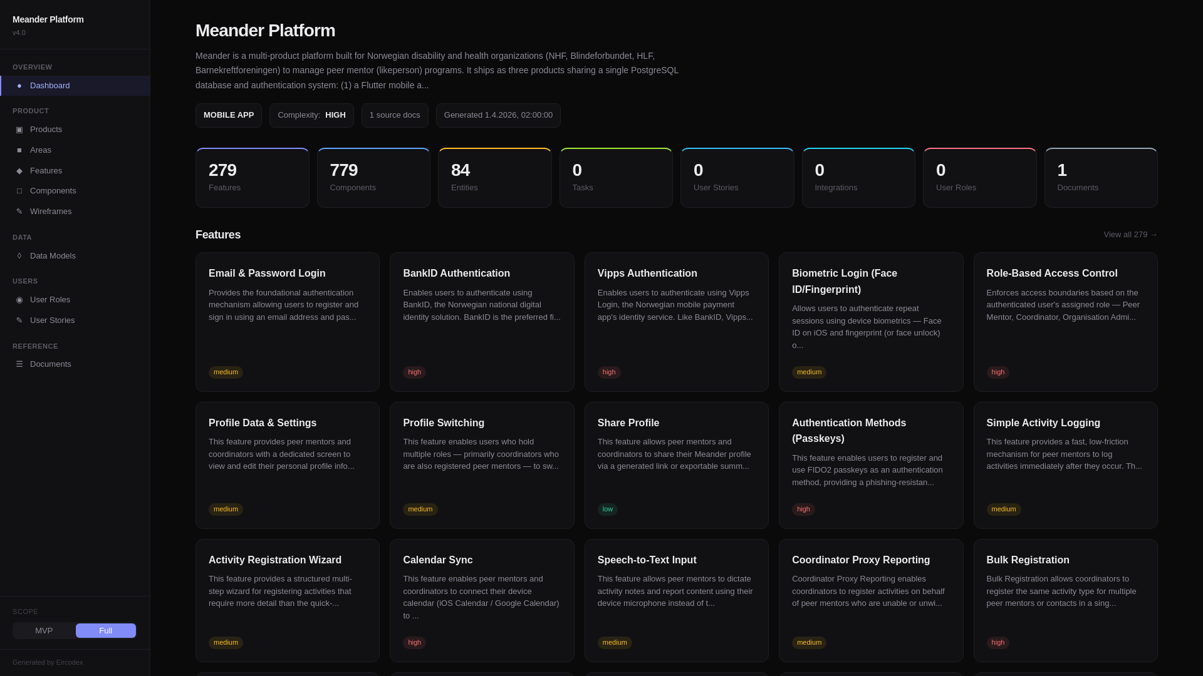Click the Features section heading
The image size is (1203, 676).
pos(218,235)
